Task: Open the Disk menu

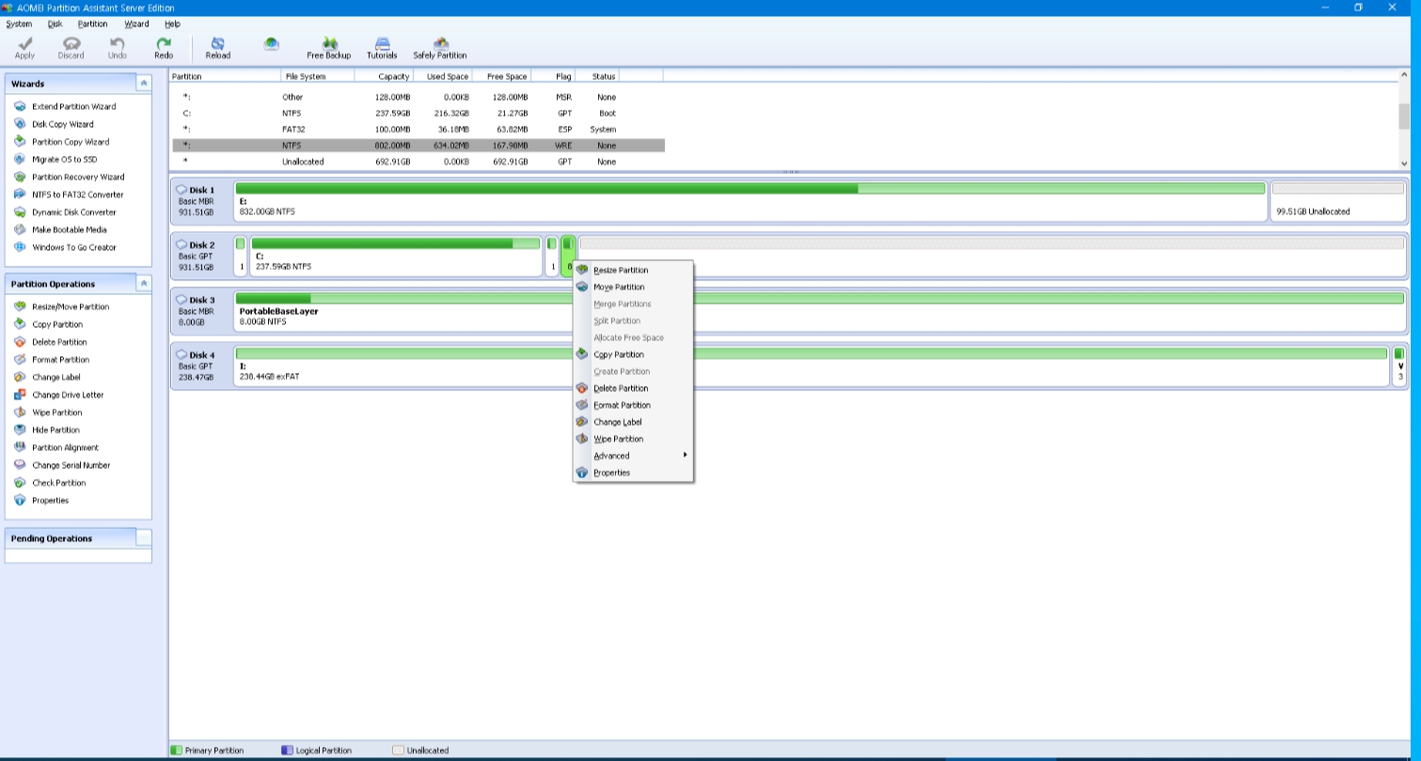Action: pos(55,23)
